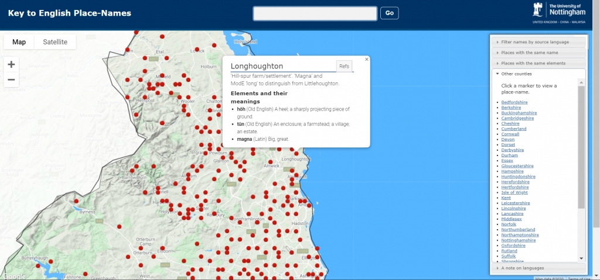Open the Nottinghamshire county link

(519, 241)
